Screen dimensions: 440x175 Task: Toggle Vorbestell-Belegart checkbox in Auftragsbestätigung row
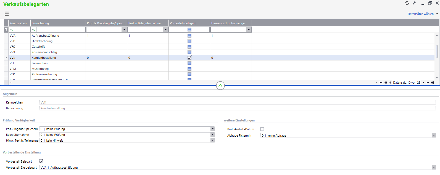click(x=189, y=36)
